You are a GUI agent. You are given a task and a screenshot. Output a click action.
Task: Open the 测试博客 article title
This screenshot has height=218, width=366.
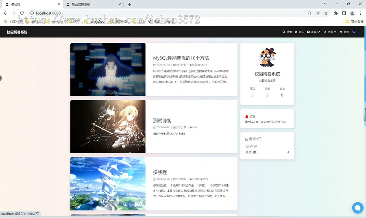click(x=162, y=121)
